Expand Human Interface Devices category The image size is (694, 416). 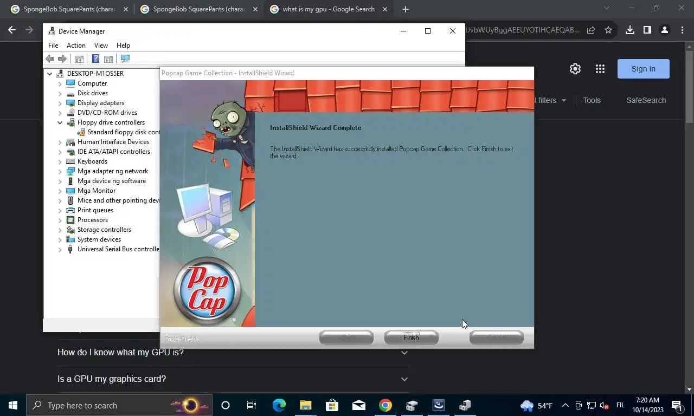60,142
